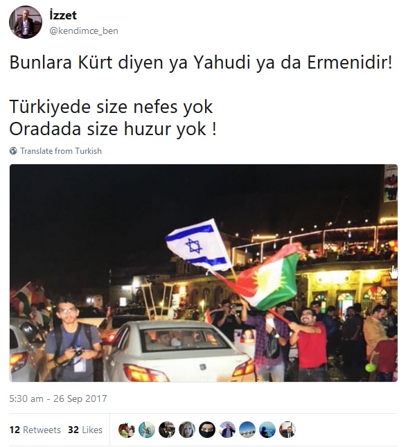The width and height of the screenshot is (408, 447).
Task: Open the @kendimce_ben handle link
Action: pos(84,30)
